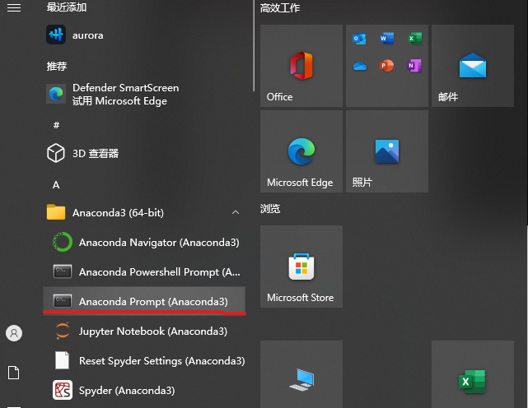Open the Microsoft Store tile
Viewport: 528px width, 408px height.
click(x=301, y=267)
